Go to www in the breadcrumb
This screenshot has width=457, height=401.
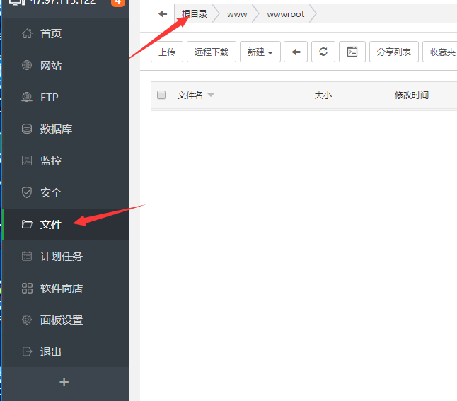pos(237,14)
